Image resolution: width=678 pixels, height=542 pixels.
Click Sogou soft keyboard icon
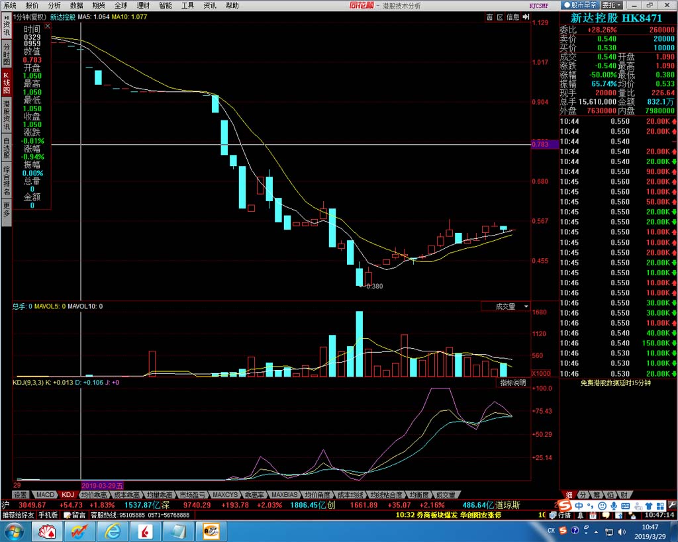coord(625,506)
